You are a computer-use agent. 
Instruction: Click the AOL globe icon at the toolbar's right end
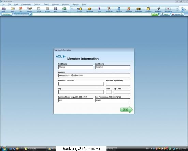tap(183, 9)
